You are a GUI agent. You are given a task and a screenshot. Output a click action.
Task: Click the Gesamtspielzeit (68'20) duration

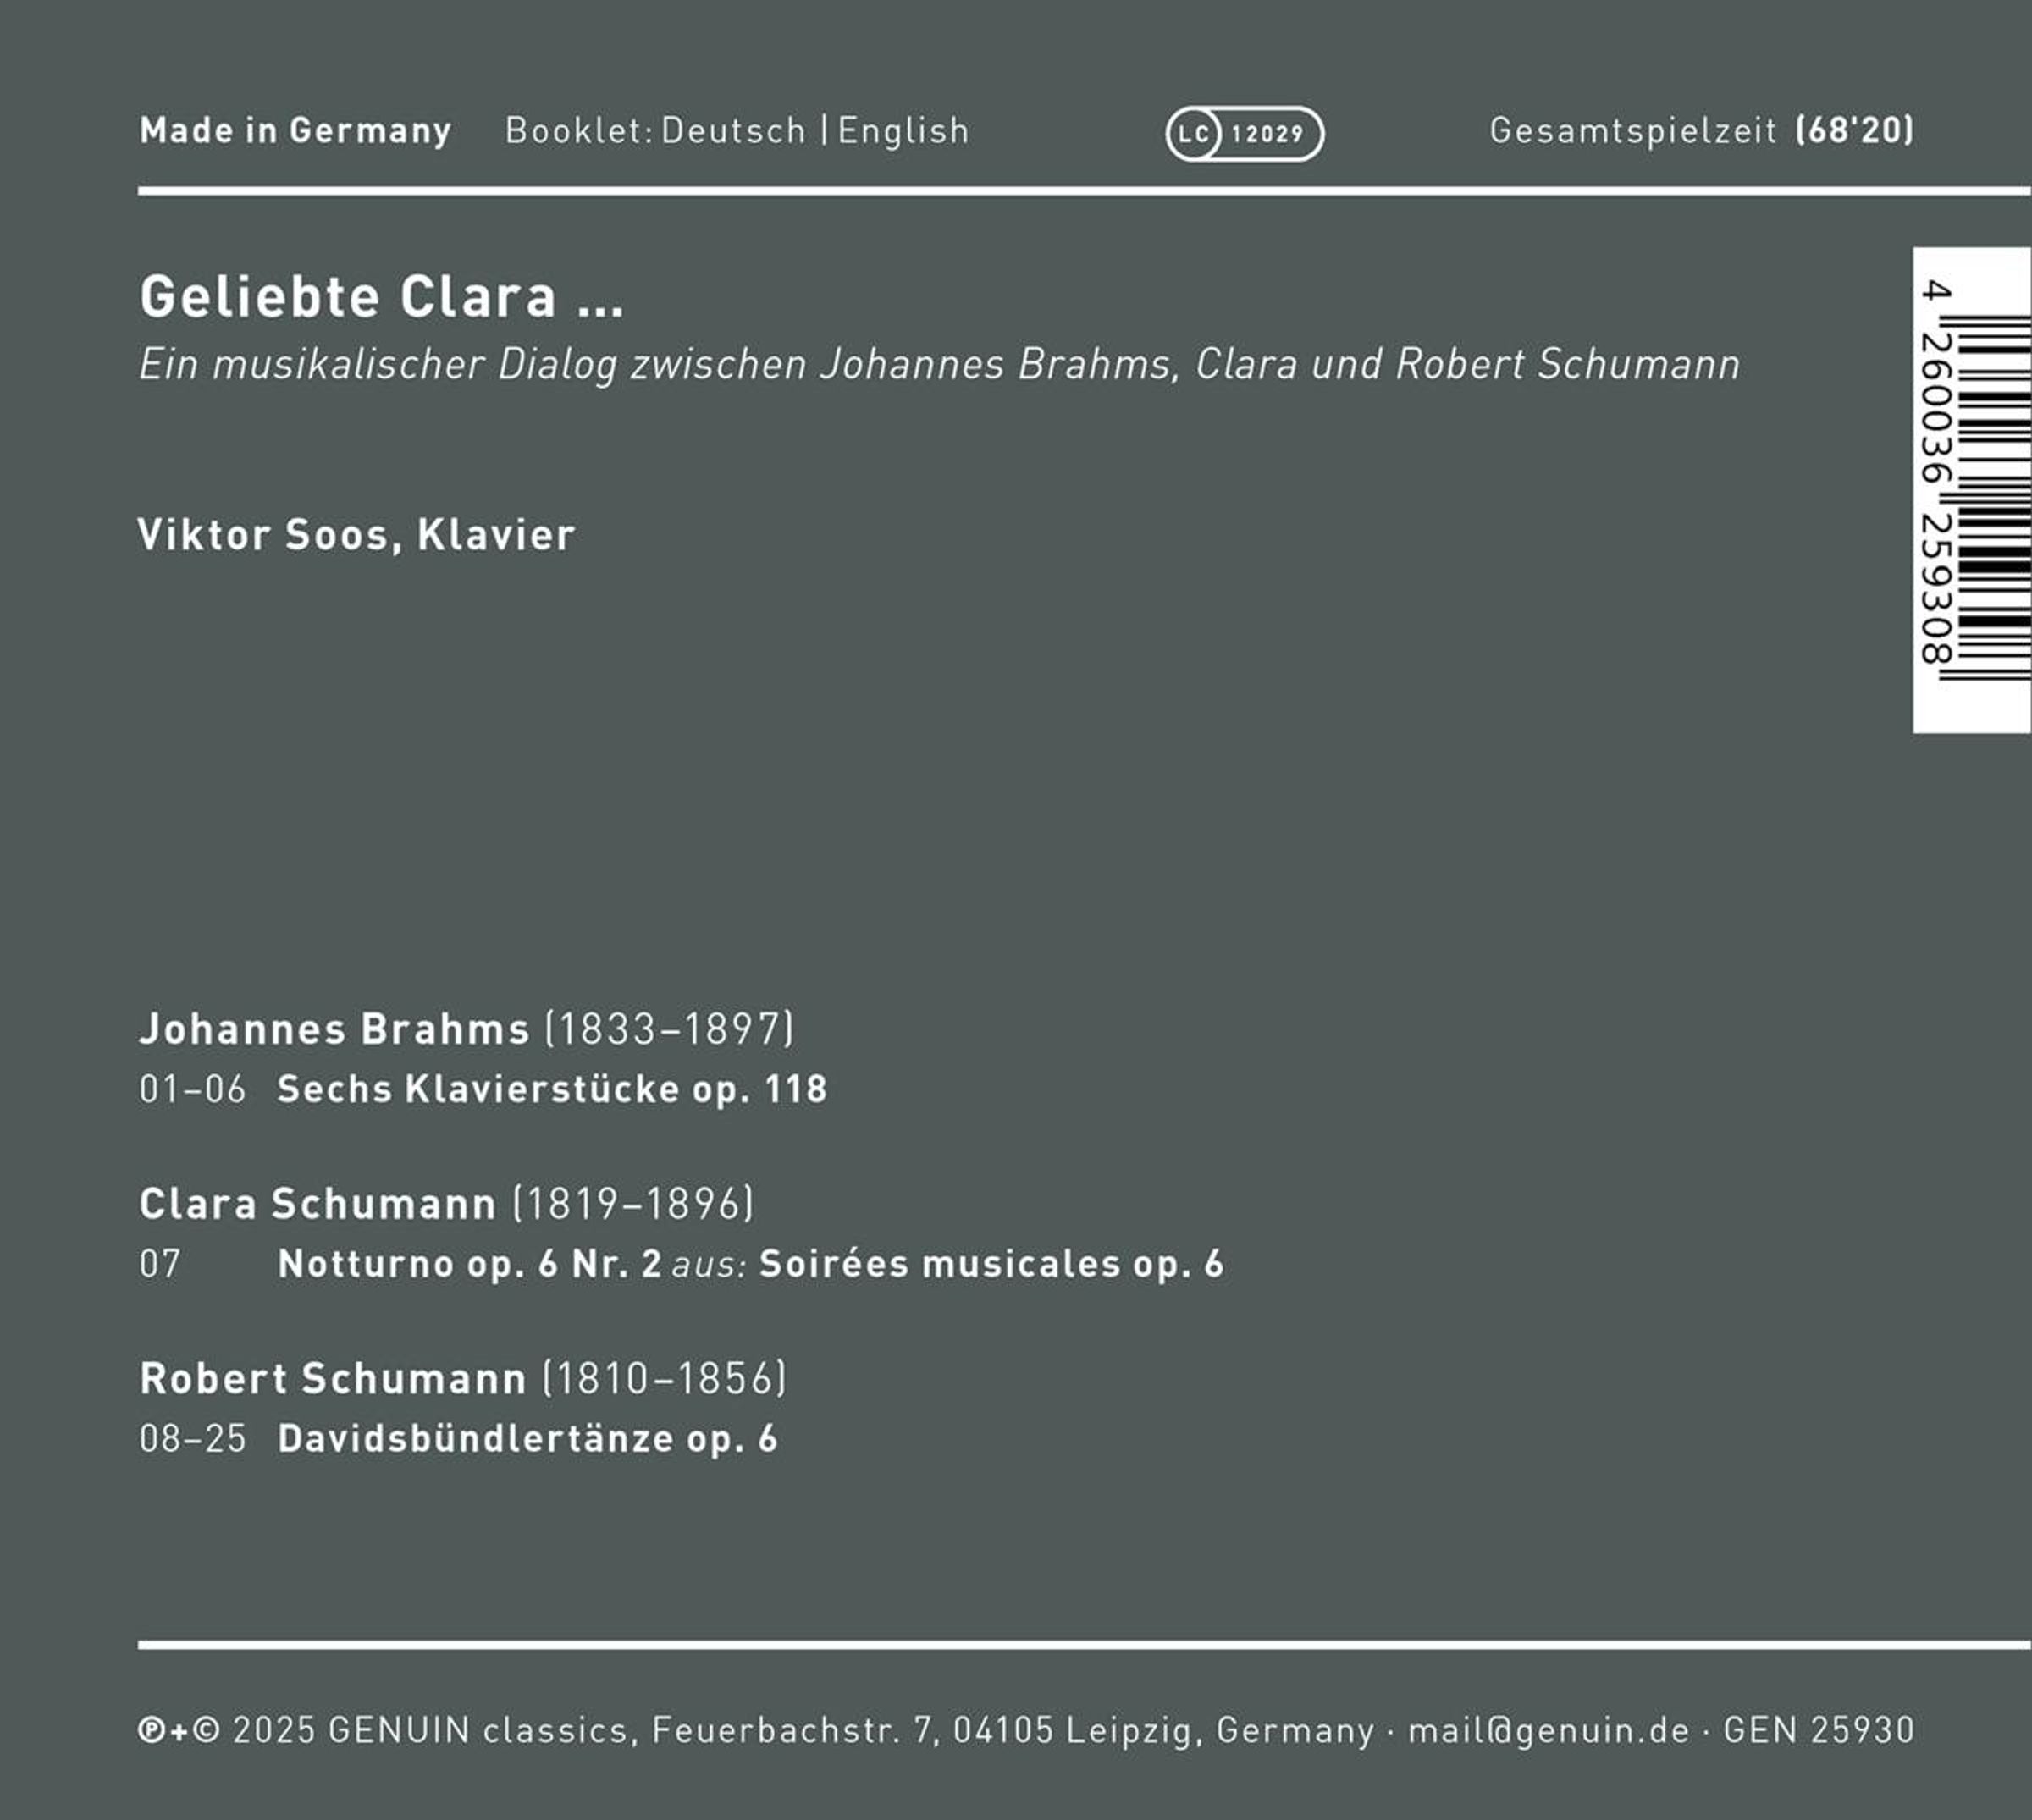(1702, 131)
